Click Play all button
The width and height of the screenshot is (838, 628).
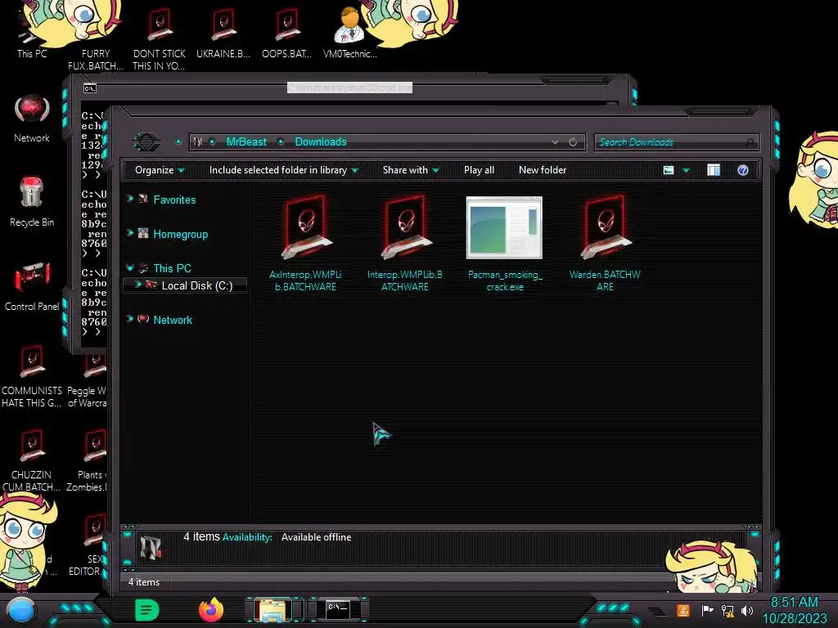point(479,170)
